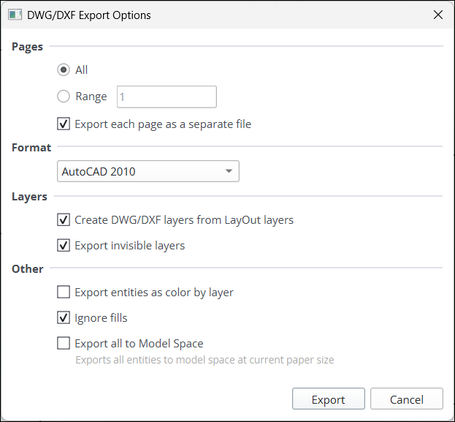
Task: Expand the Format dropdown arrow
Action: pos(229,172)
